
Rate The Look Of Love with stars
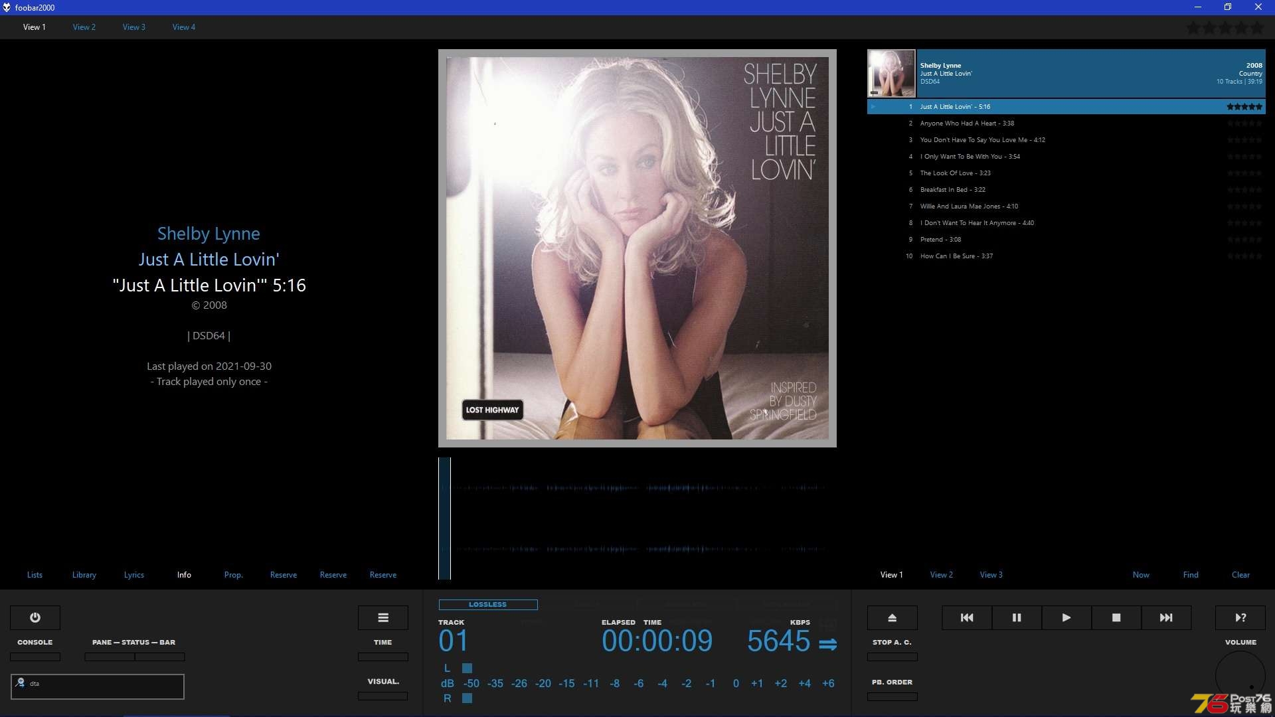click(x=1244, y=173)
